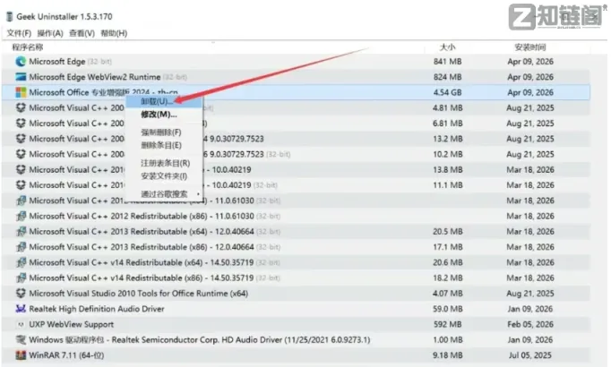Click the 59.0 MB size cell
This screenshot has height=367, width=611.
click(x=447, y=309)
